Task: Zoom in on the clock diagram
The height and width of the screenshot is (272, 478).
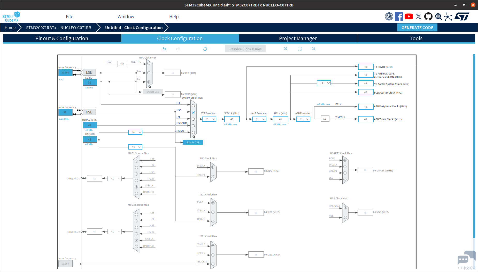Action: coord(286,49)
